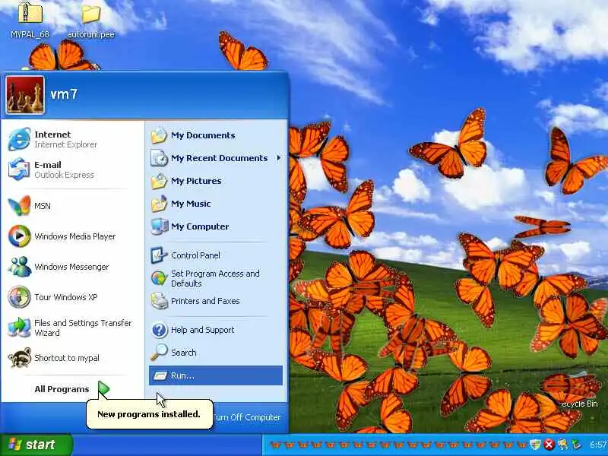Click the vm7 chess user picture
This screenshot has width=608, height=456.
coord(25,94)
